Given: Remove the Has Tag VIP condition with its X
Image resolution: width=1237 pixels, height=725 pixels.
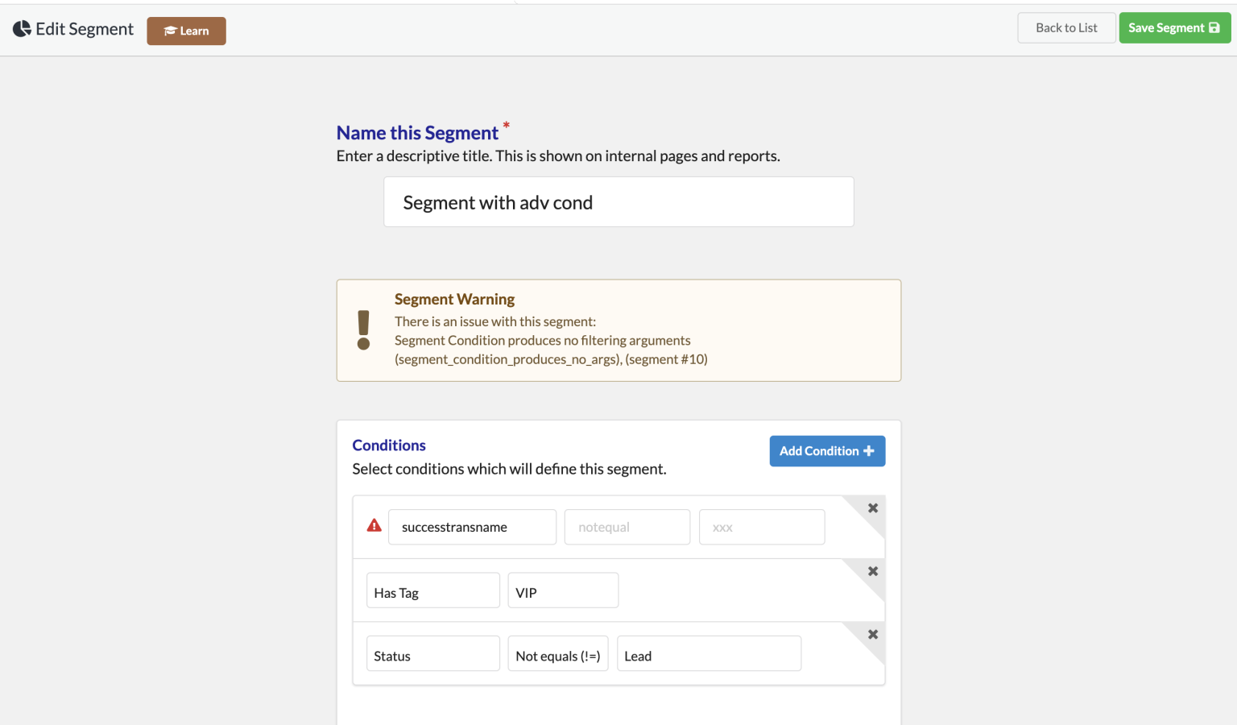Looking at the screenshot, I should click(x=872, y=570).
